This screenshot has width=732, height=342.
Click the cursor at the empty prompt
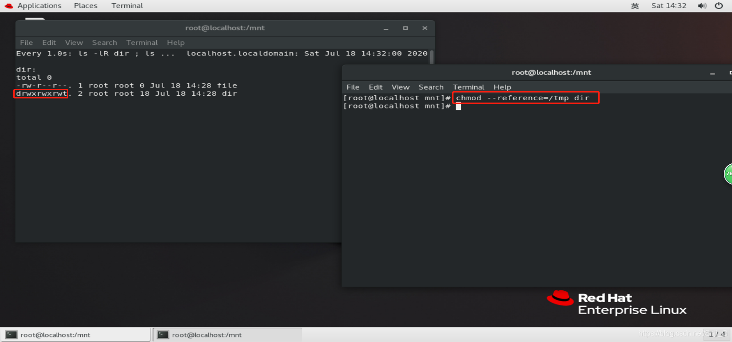(x=458, y=106)
